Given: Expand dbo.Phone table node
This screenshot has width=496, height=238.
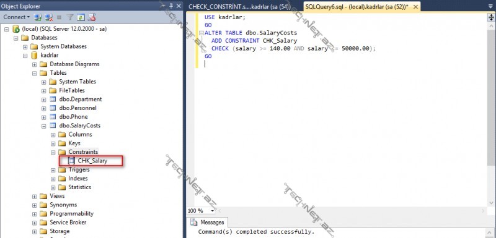Looking at the screenshot, I should click(x=44, y=117).
